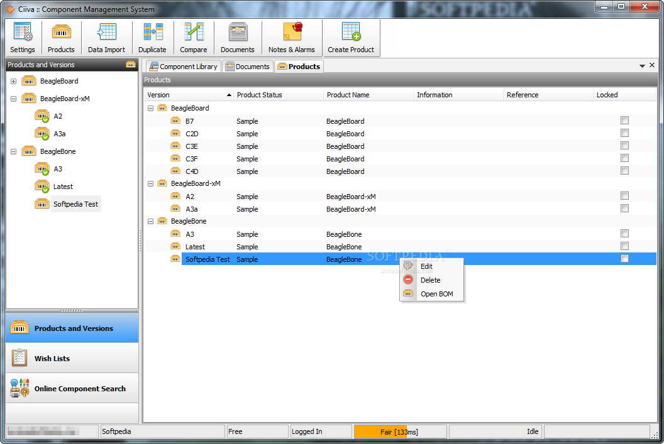Viewport: 664px width, 444px height.
Task: Click the C2D row product icon
Action: pyautogui.click(x=175, y=133)
